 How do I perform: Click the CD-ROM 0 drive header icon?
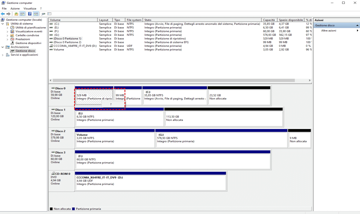[x=53, y=174]
